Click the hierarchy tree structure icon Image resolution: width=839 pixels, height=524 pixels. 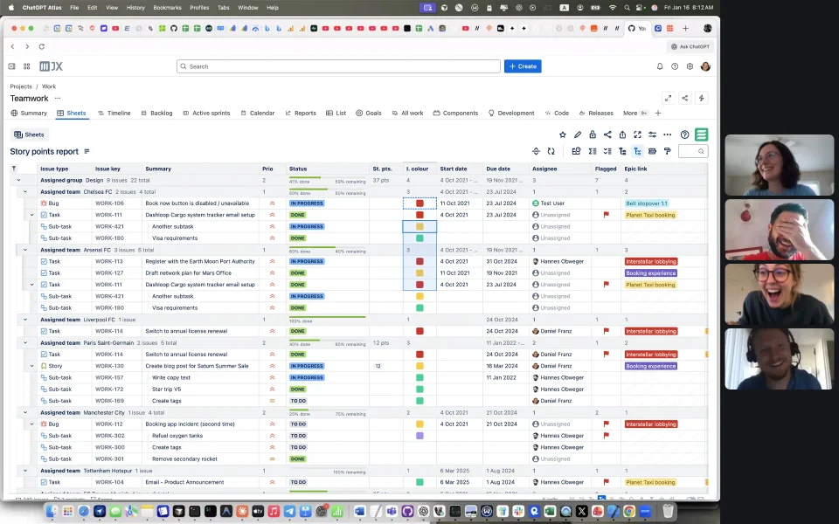tap(622, 151)
